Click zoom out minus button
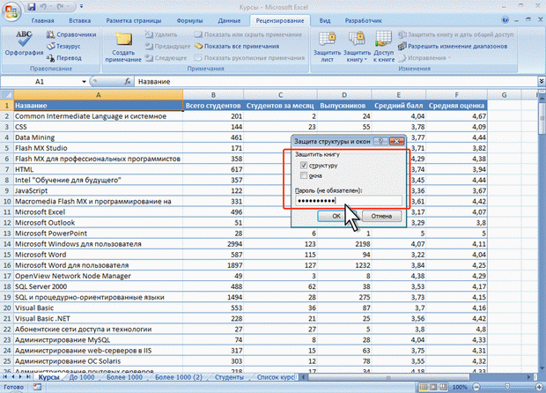Viewport: 546px width, 393px height. tap(476, 387)
